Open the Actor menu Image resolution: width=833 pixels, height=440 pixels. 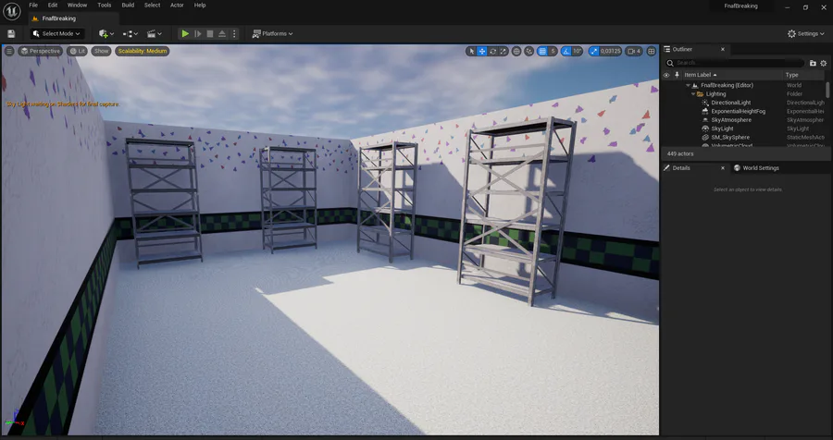point(177,5)
